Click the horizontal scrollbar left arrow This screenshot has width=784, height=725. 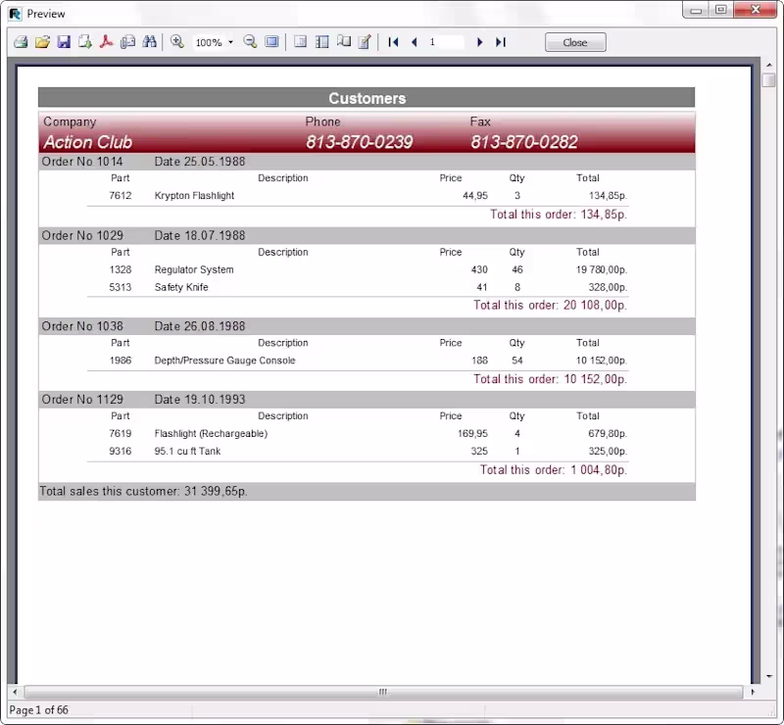click(x=15, y=692)
